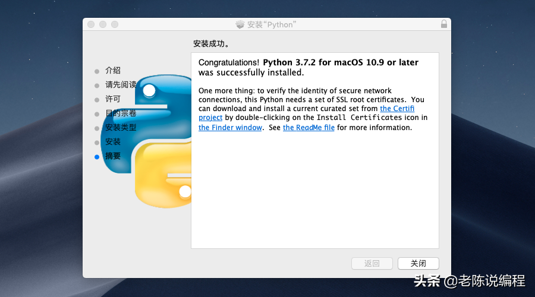Select the 介绍 step in the sidebar

tap(113, 71)
